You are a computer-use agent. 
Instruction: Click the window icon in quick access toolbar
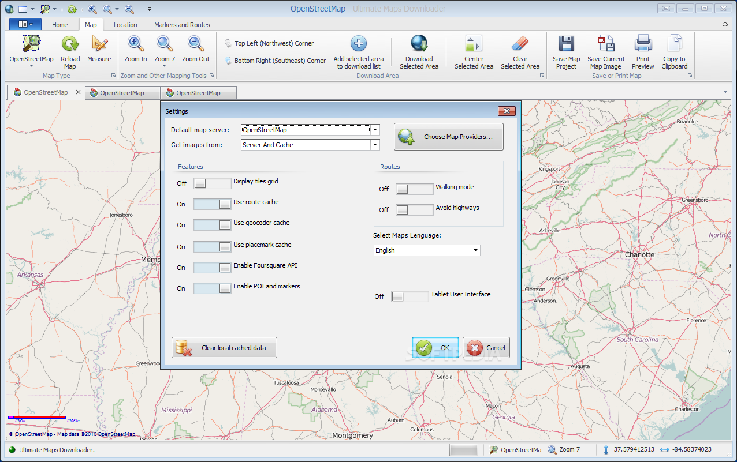coord(23,9)
